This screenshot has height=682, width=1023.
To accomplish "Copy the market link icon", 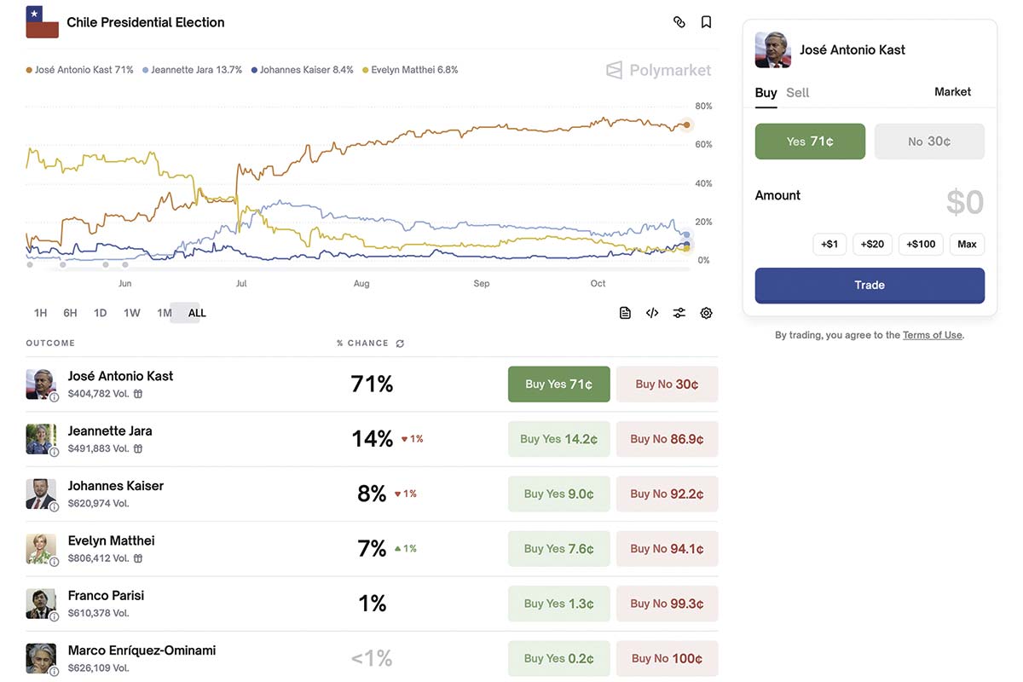I will pyautogui.click(x=679, y=22).
